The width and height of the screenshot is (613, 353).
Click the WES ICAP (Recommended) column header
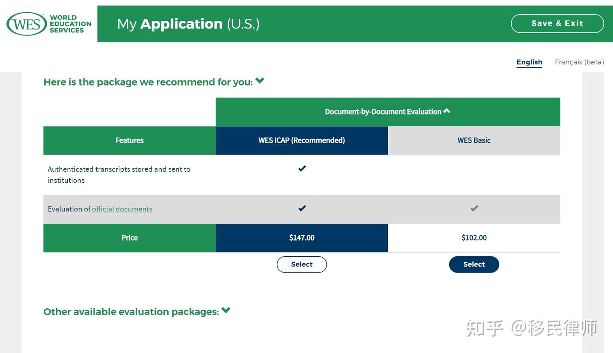(302, 141)
